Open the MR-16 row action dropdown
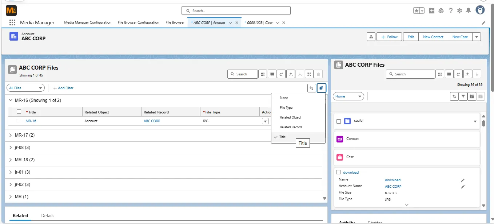Viewport: 494px width, 224px height. pyautogui.click(x=265, y=121)
